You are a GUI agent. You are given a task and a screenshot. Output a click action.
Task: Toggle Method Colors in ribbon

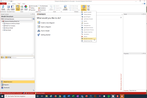point(18,8)
